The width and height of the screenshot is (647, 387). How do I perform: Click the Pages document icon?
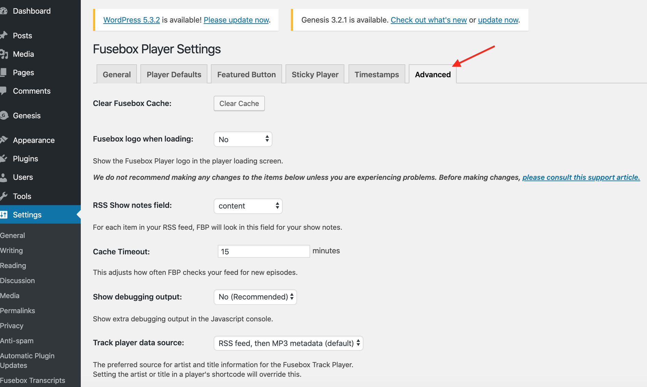point(3,72)
